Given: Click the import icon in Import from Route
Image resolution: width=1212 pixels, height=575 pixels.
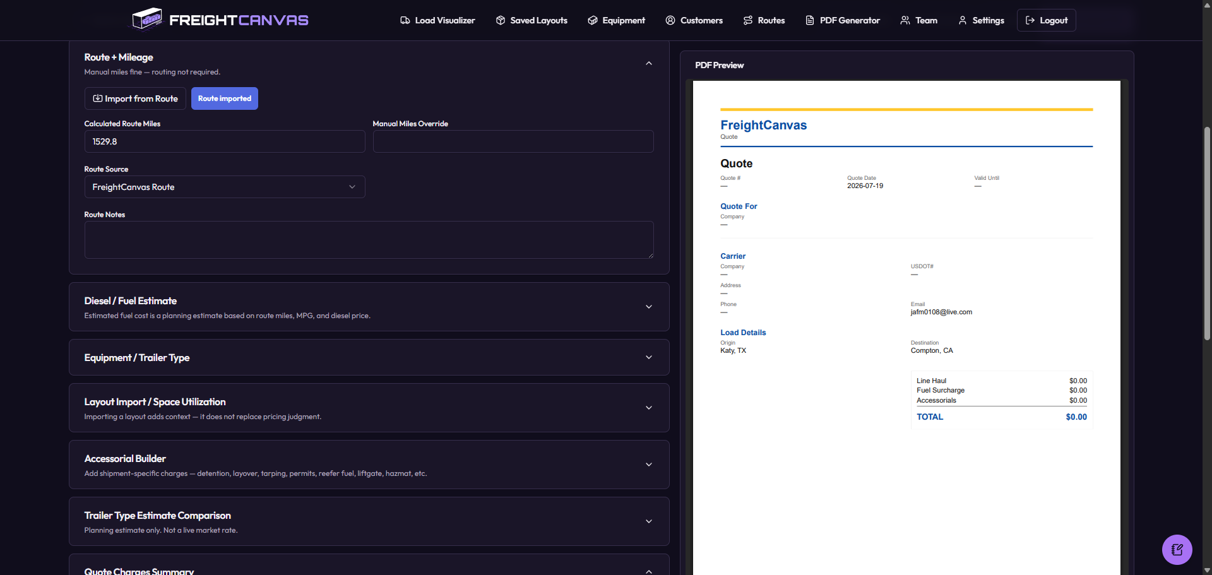Looking at the screenshot, I should pyautogui.click(x=98, y=98).
